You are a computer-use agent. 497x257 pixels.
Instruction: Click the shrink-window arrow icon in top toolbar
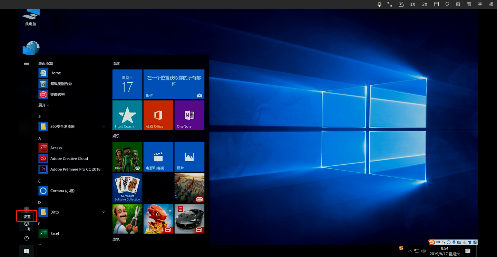click(x=401, y=4)
